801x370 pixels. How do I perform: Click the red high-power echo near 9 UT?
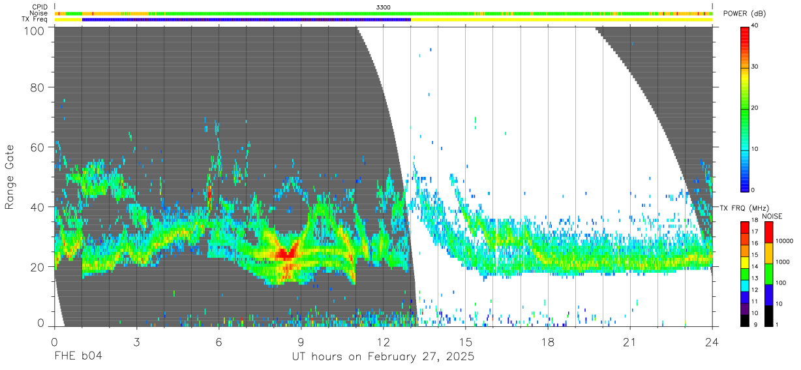285,253
